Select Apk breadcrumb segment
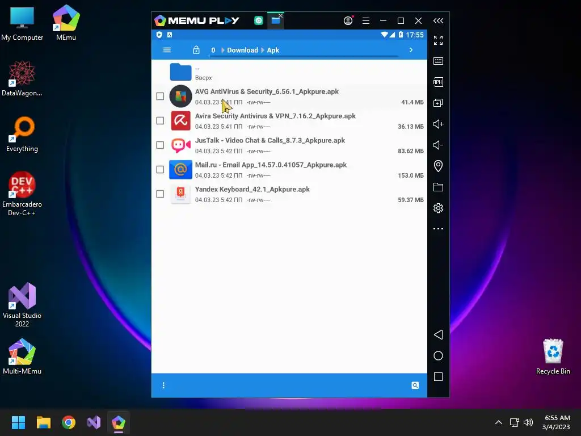The height and width of the screenshot is (436, 581). coord(273,50)
